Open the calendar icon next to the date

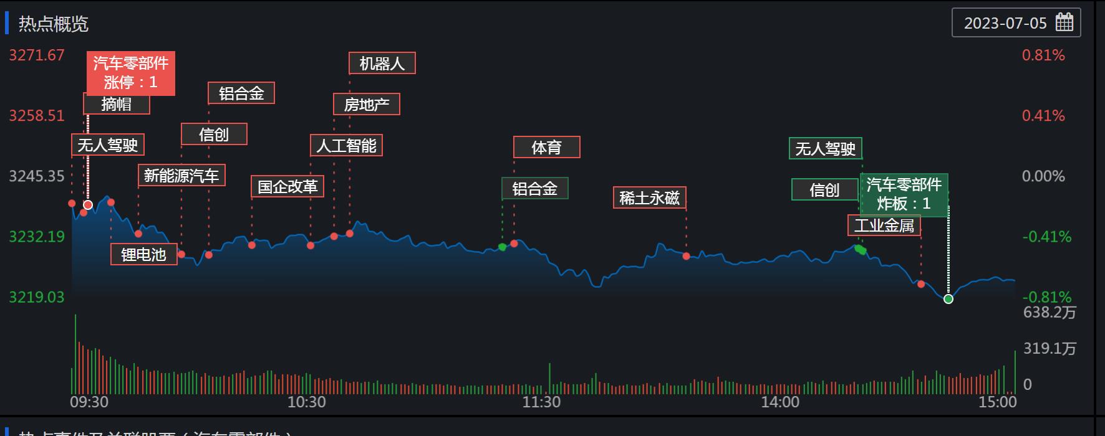tap(1064, 23)
